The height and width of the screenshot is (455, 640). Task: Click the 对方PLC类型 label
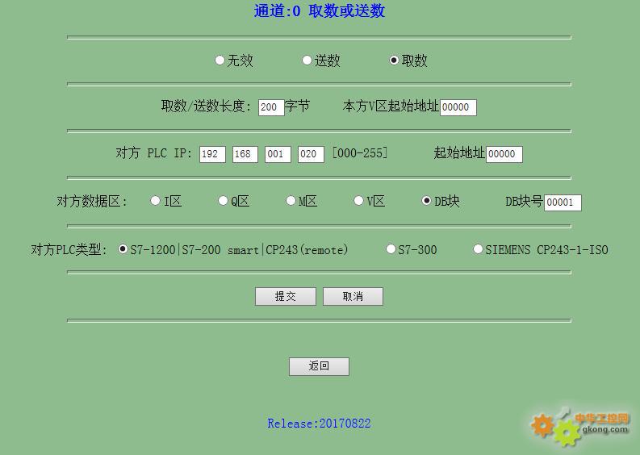[x=69, y=250]
